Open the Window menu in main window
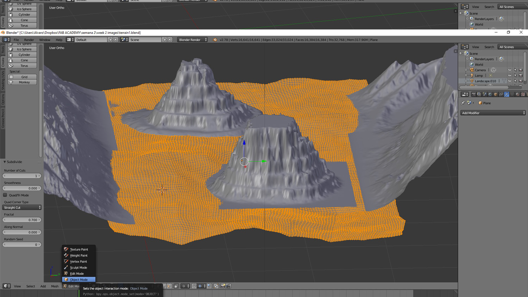528x297 pixels. pos(45,40)
